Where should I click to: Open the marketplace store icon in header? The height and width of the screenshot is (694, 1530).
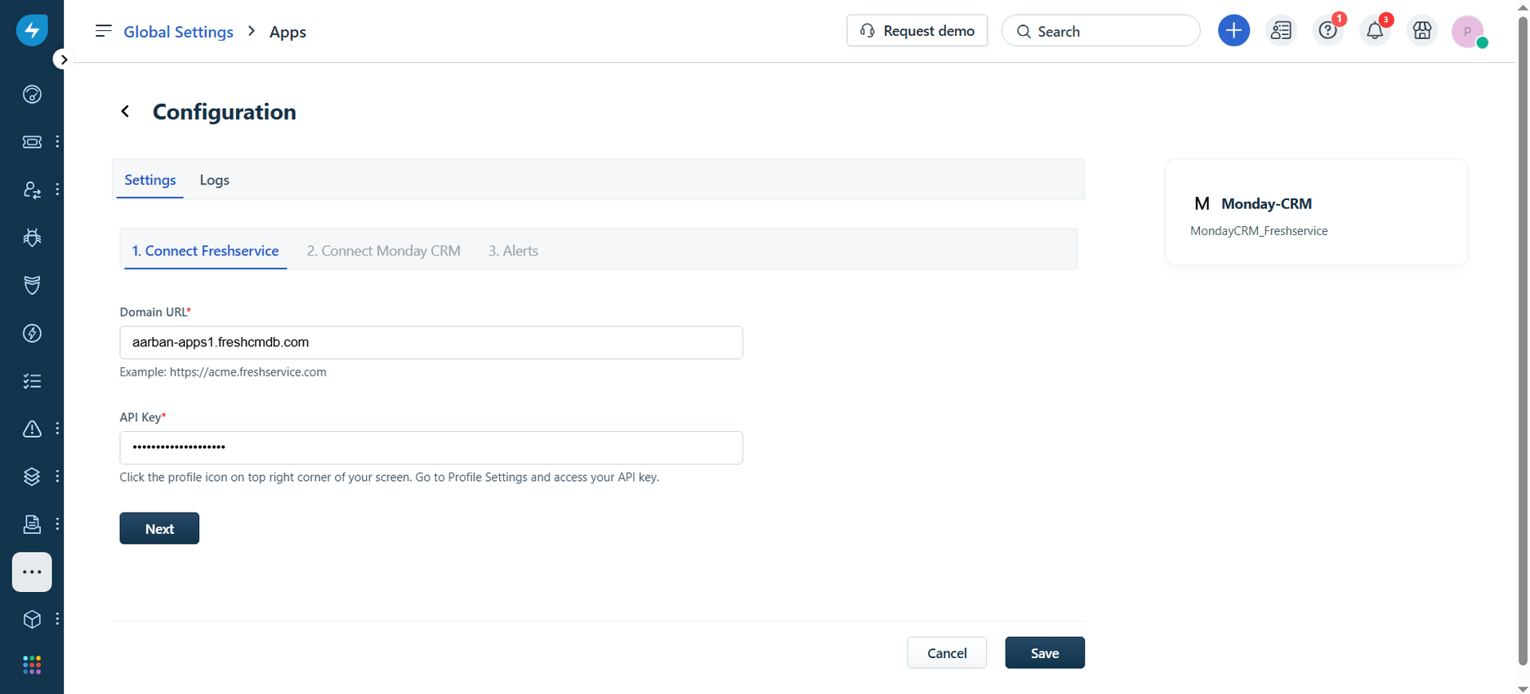click(x=1422, y=31)
